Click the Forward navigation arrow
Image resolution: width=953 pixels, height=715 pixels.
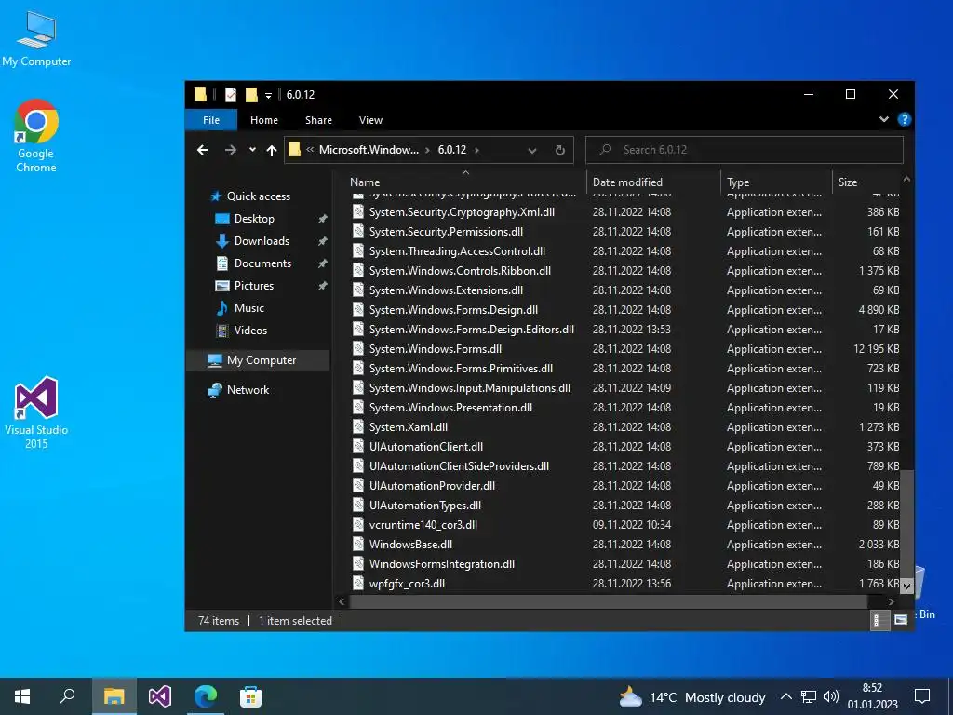[x=231, y=150]
